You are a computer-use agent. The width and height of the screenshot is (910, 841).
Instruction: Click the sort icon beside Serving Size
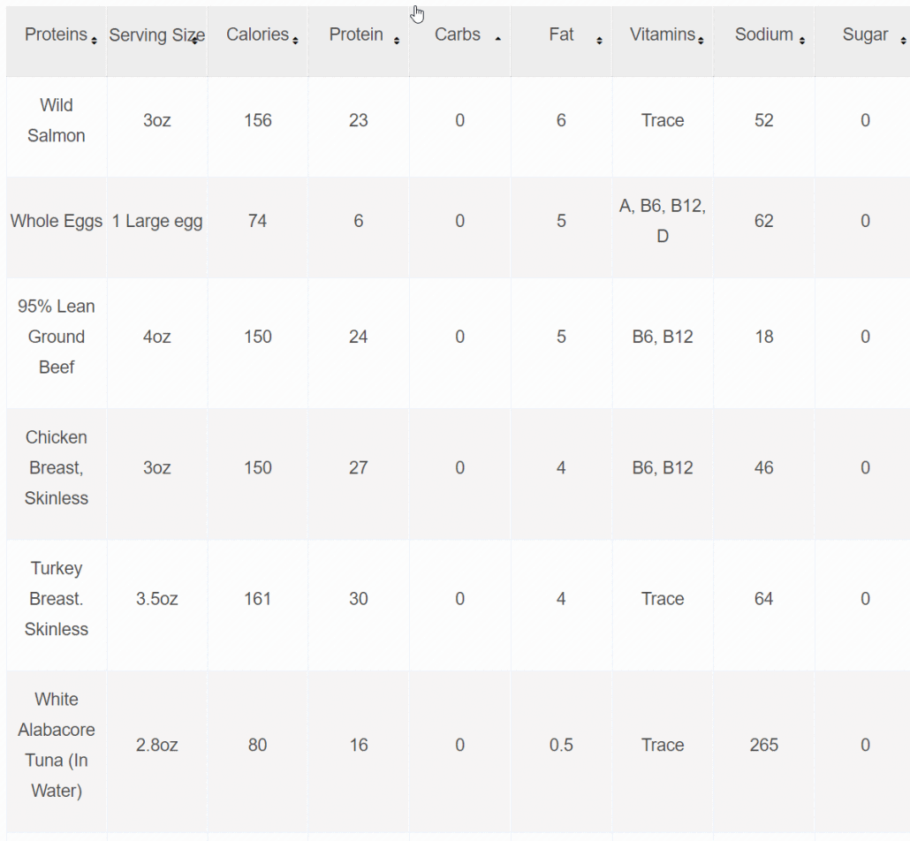pyautogui.click(x=194, y=41)
